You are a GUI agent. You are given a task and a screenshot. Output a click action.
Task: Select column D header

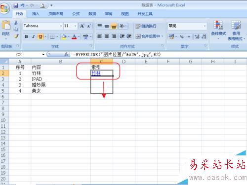124,62
